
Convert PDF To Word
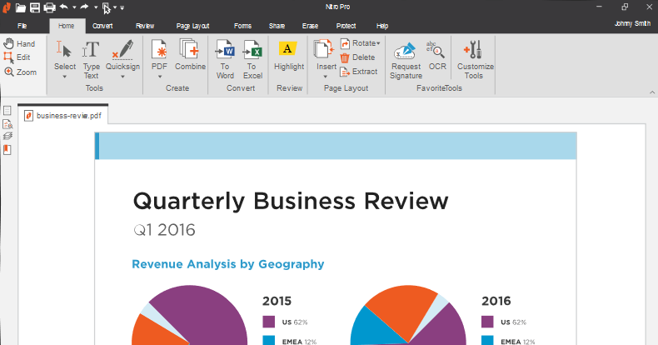coord(225,60)
